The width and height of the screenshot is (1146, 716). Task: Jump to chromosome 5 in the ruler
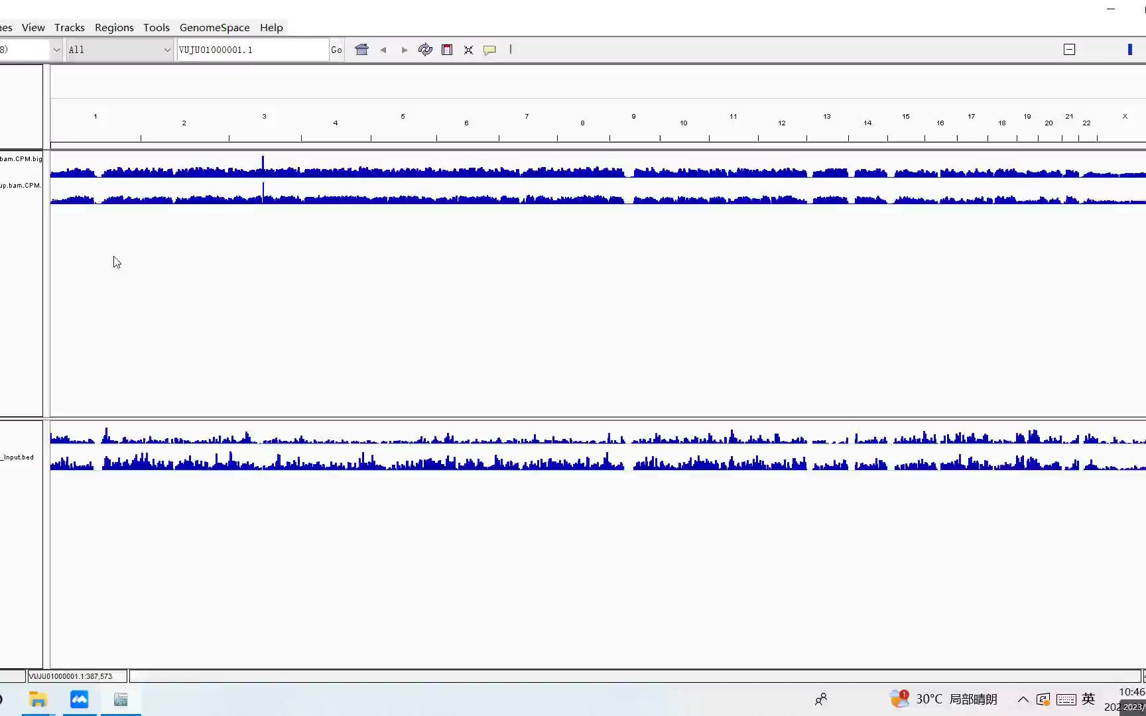(x=403, y=117)
